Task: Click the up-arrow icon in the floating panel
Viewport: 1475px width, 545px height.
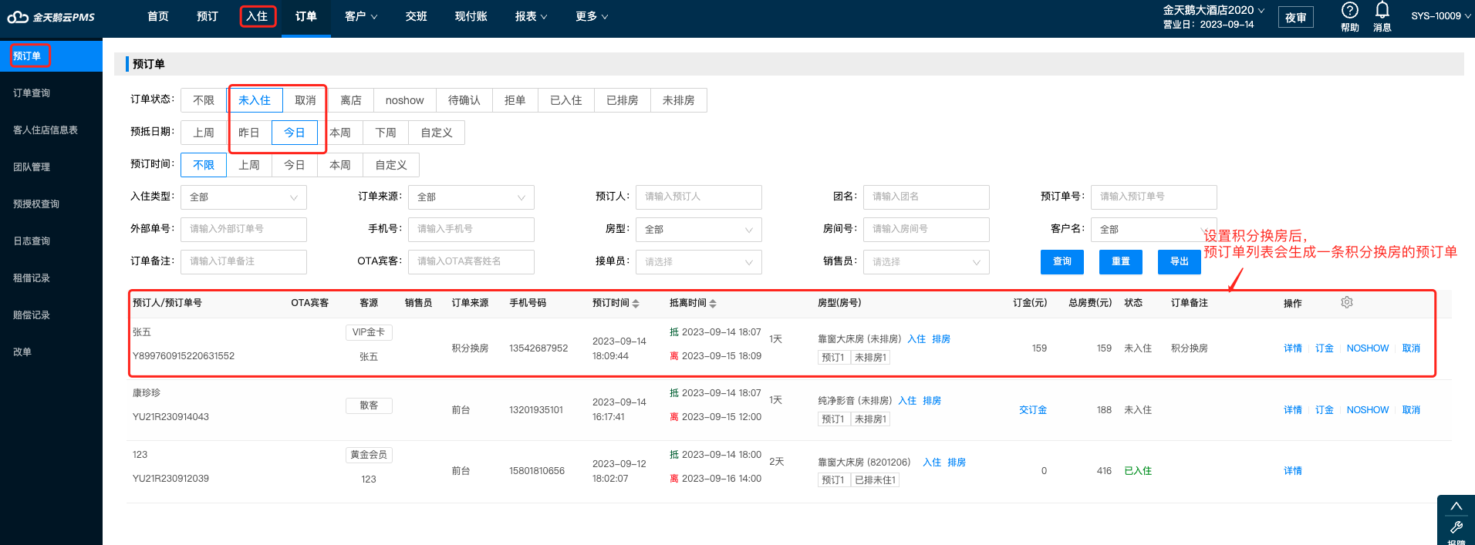Action: [1456, 506]
